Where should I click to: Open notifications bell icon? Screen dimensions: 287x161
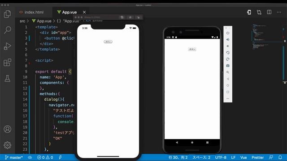tap(280, 157)
